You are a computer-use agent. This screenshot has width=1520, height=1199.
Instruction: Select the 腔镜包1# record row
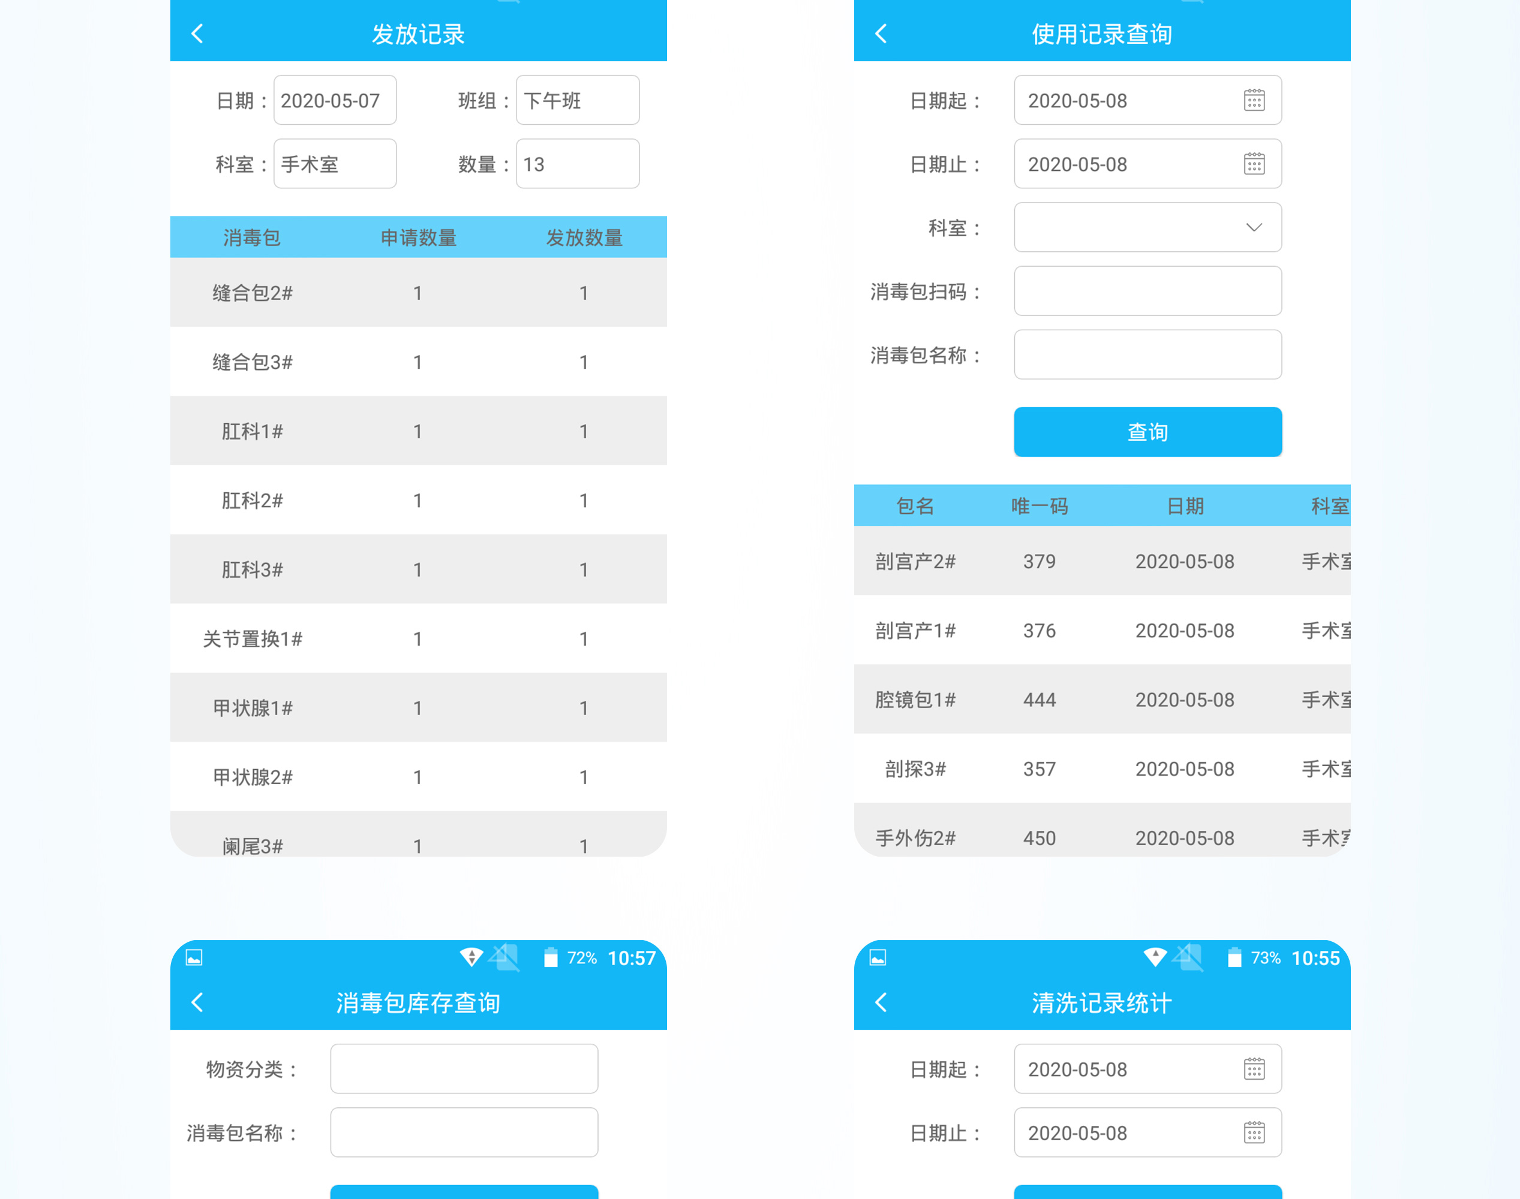[1101, 700]
